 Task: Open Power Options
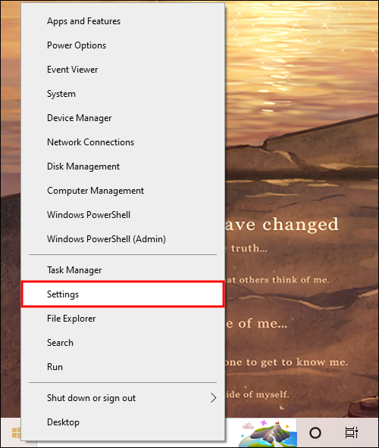pyautogui.click(x=123, y=45)
